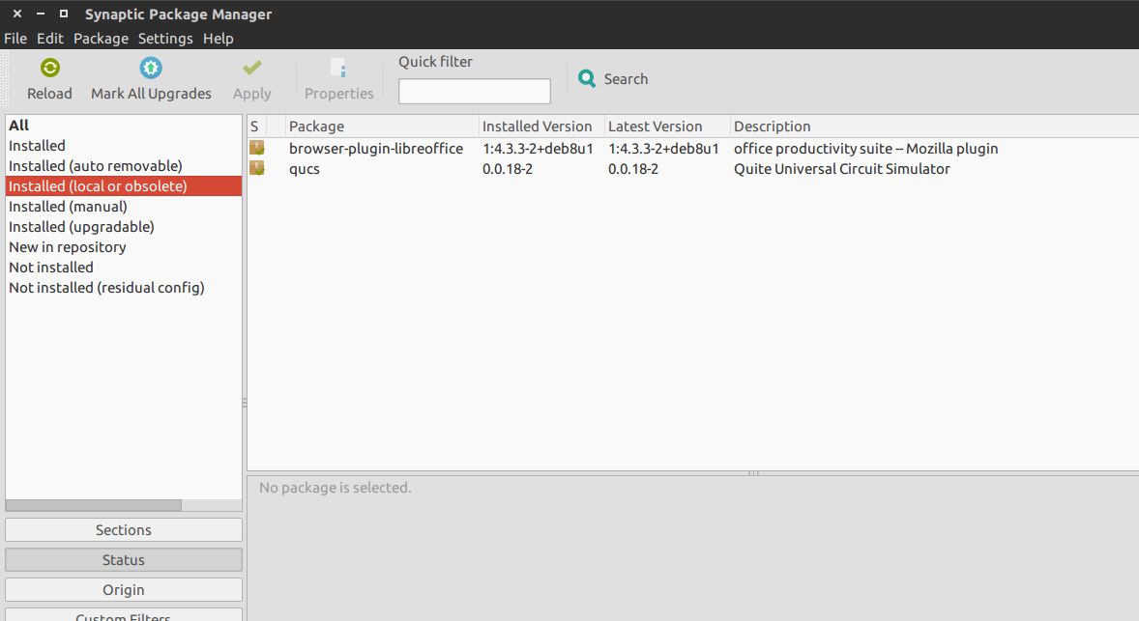1139x621 pixels.
Task: Click 'Quite Universal Circuit Simulator' description
Action: pyautogui.click(x=841, y=169)
